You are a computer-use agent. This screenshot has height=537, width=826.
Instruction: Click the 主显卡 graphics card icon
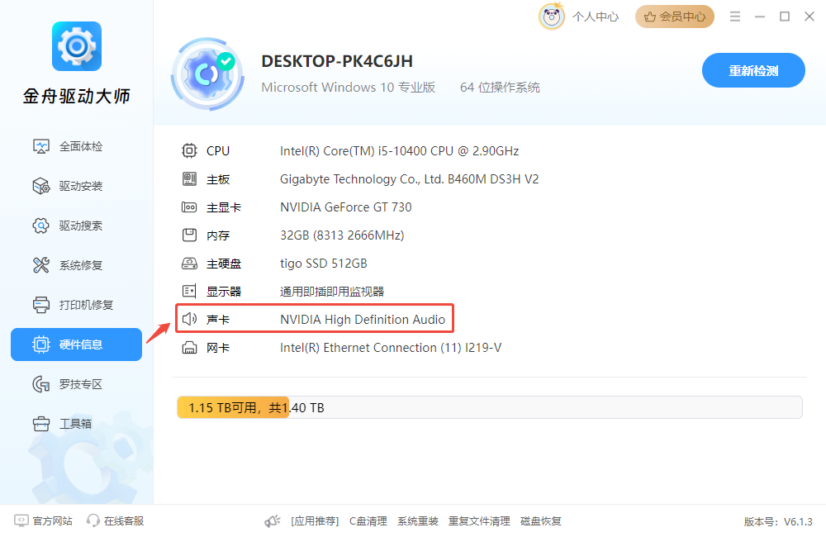(189, 207)
